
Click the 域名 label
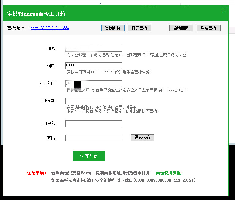(52, 48)
